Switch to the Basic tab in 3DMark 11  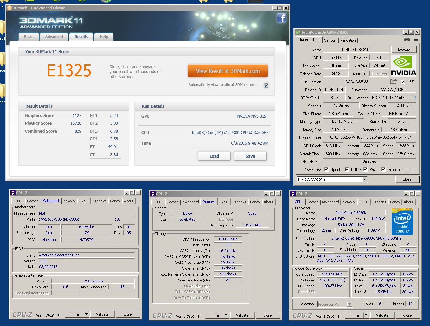[x=29, y=37]
